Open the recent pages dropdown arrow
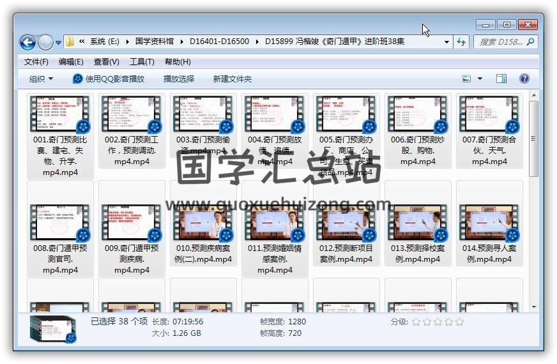The width and height of the screenshot is (557, 364). click(59, 43)
